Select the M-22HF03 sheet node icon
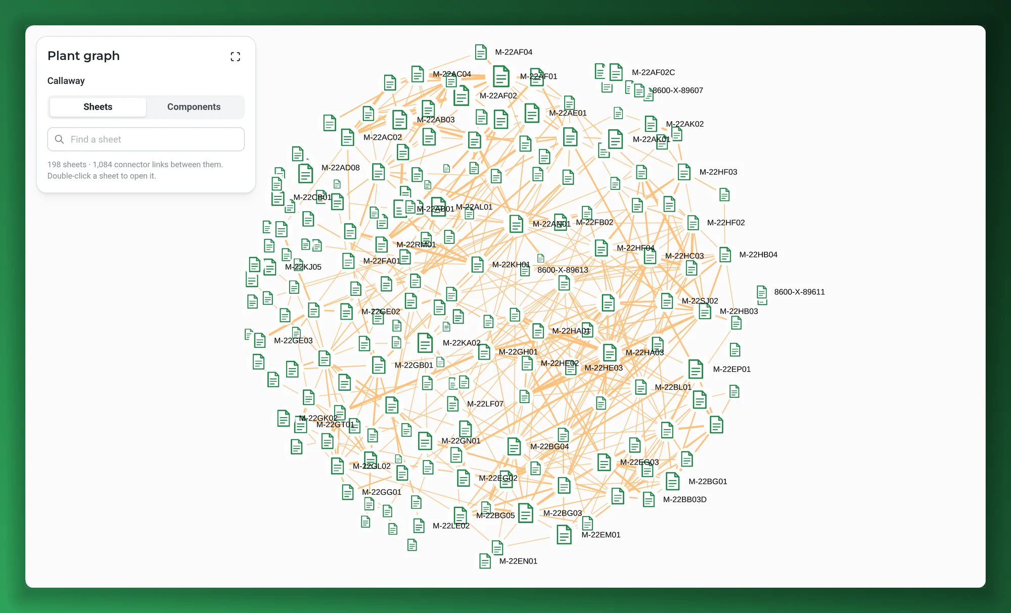This screenshot has height=613, width=1011. 684,172
